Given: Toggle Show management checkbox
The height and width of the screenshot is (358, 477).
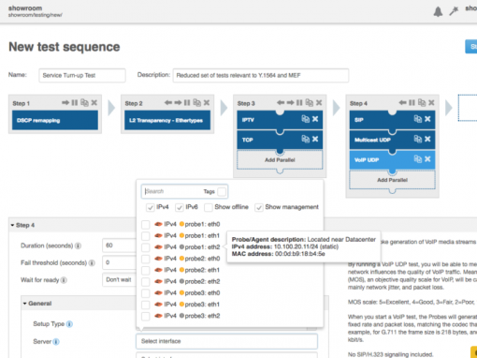Looking at the screenshot, I should [x=259, y=207].
